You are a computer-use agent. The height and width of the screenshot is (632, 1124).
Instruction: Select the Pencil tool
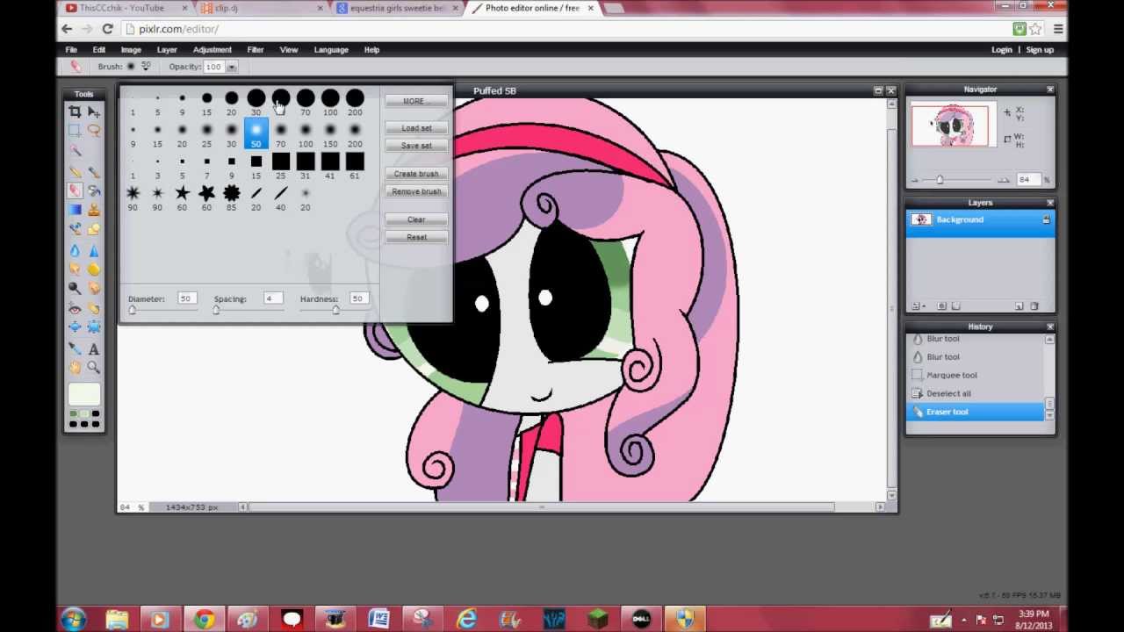(75, 171)
